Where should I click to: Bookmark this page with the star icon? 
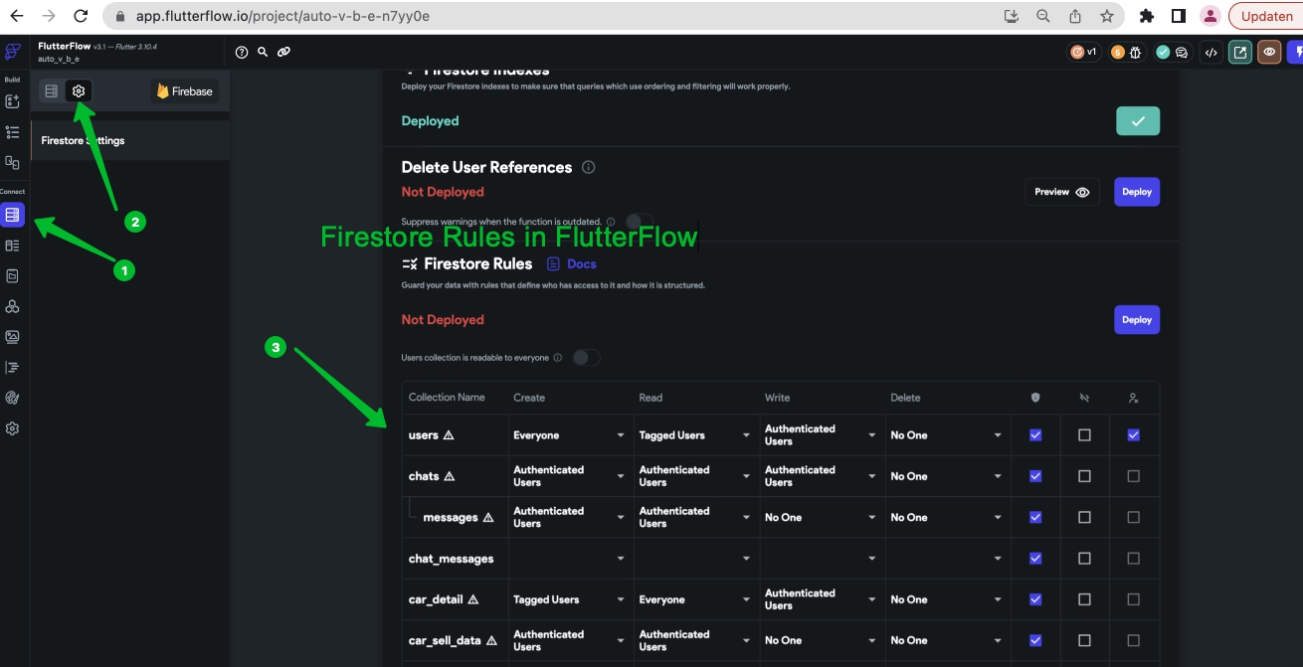click(1107, 16)
